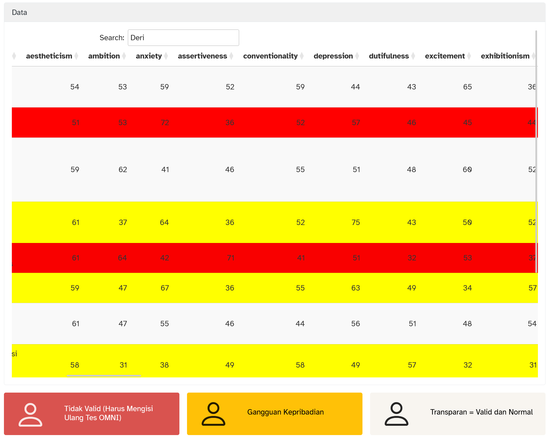Viewport: 552px width, 439px height.
Task: Click the Gangguan Kepribadian yellow legend card
Action: (x=275, y=414)
